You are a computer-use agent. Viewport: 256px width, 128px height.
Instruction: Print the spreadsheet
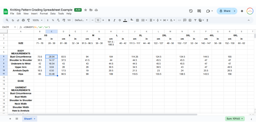pyautogui.click(x=23, y=20)
